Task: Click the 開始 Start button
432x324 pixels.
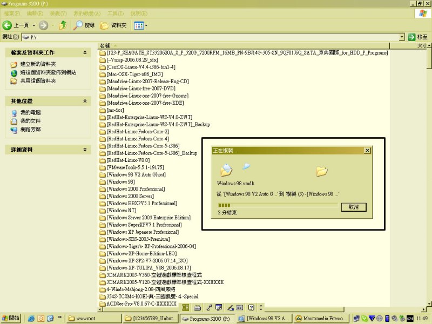Action: (x=10, y=318)
